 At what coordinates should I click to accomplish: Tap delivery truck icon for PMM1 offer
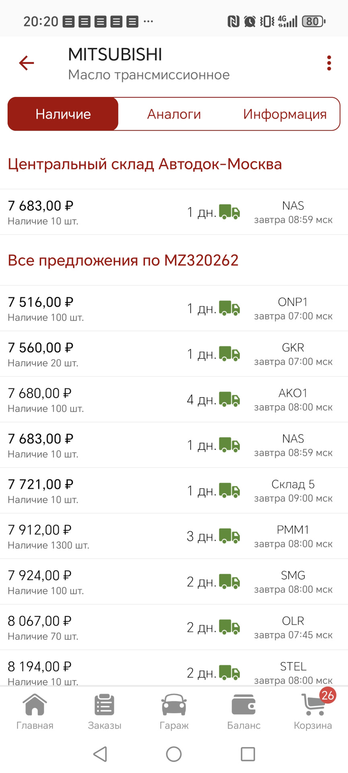pyautogui.click(x=229, y=536)
